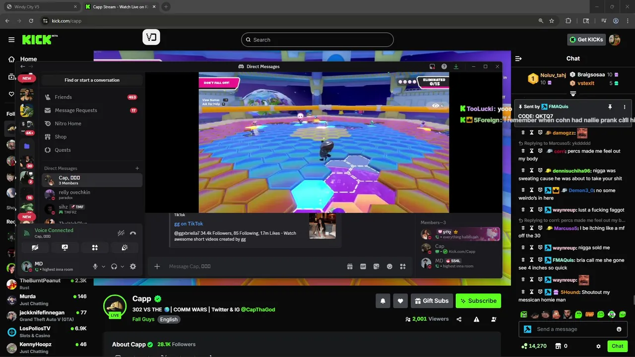Click Find or start a conversation
The width and height of the screenshot is (635, 357).
click(92, 80)
